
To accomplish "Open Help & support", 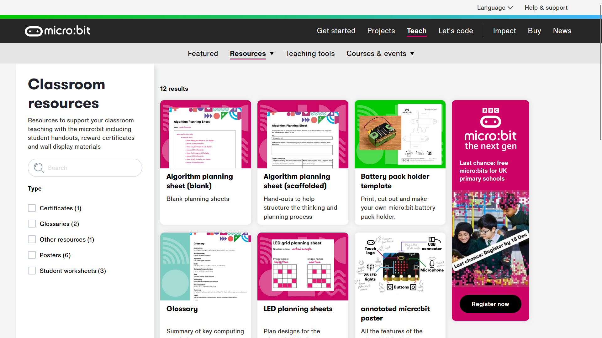I will click(546, 8).
